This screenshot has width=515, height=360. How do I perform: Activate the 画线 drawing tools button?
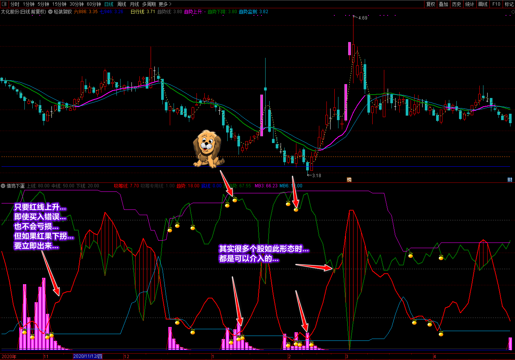click(x=483, y=4)
